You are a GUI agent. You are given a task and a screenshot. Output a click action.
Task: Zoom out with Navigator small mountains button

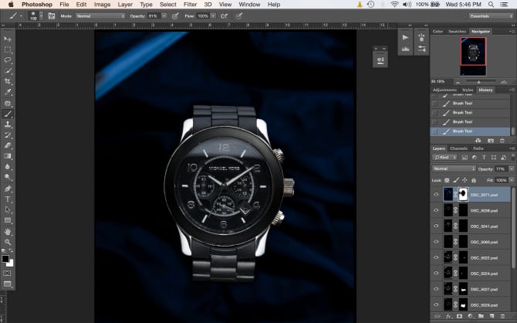point(458,82)
